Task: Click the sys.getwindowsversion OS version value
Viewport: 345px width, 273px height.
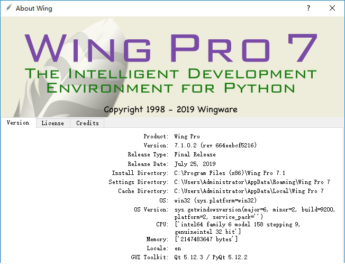Action: point(255,213)
